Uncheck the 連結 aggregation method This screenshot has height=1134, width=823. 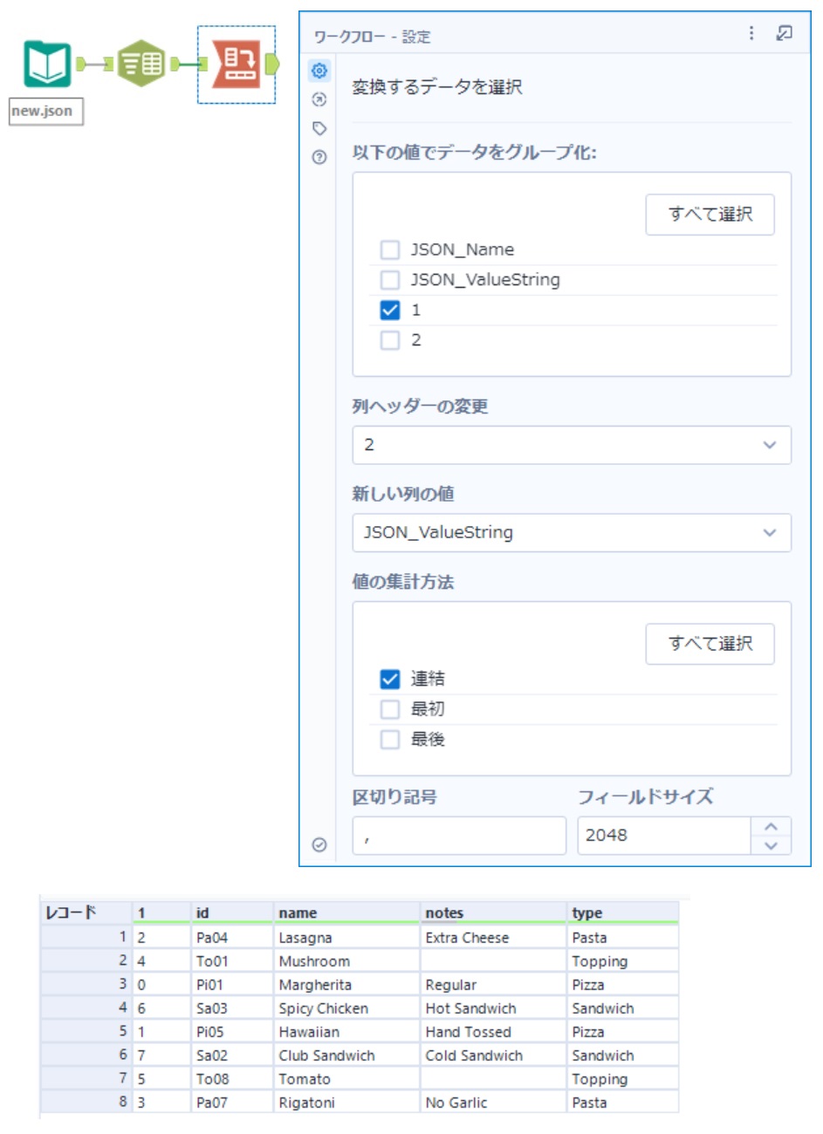(x=390, y=679)
